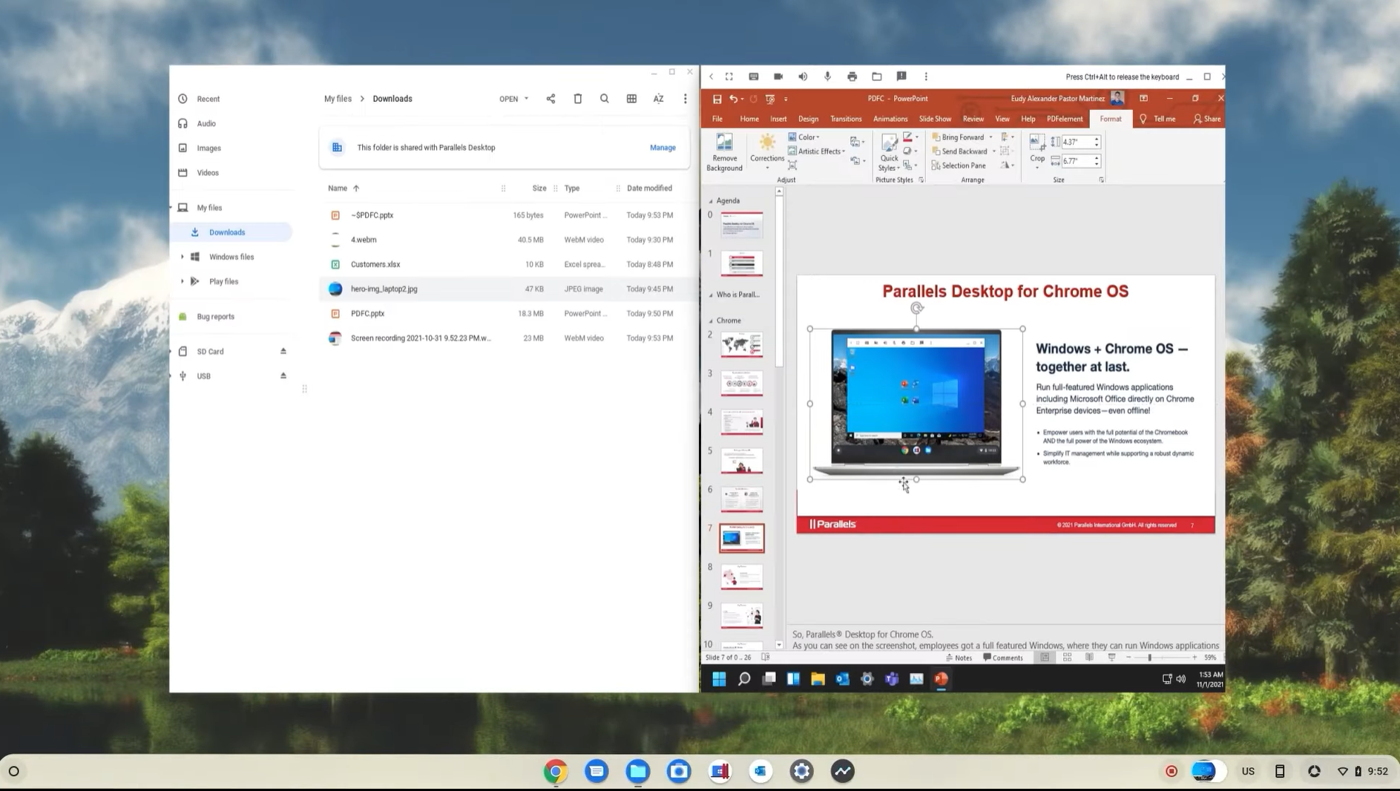1400x791 pixels.
Task: Click the Parallels printer icon
Action: [852, 76]
